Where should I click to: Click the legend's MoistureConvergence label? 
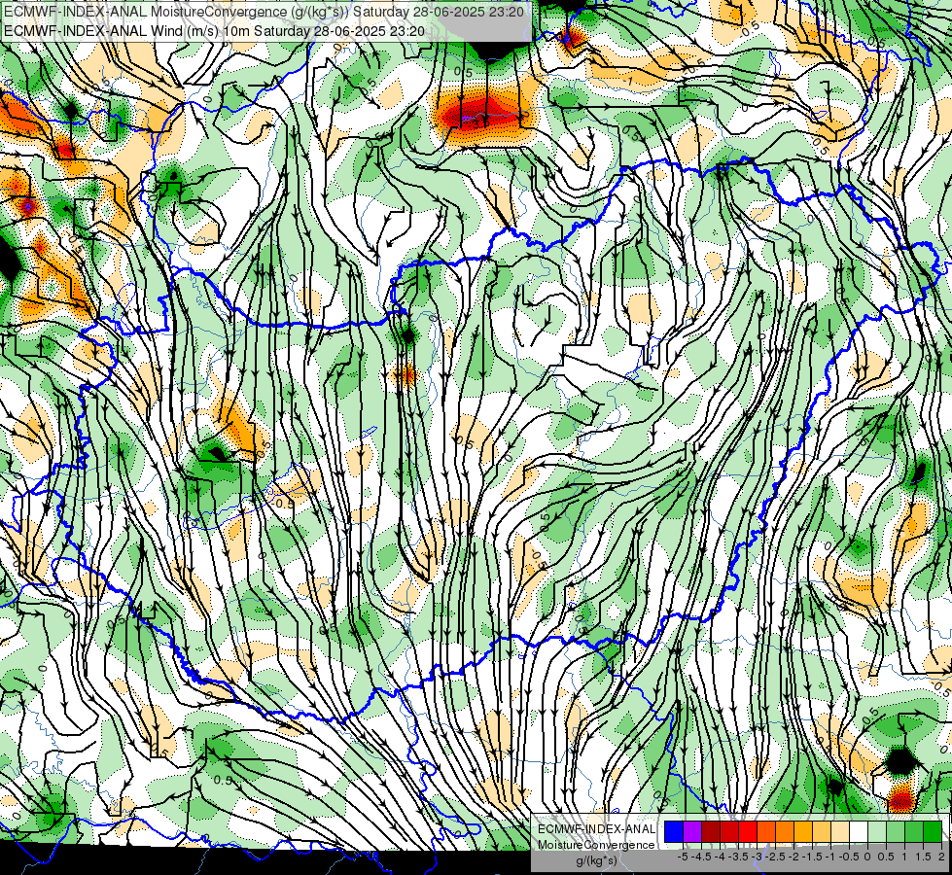pos(596,845)
